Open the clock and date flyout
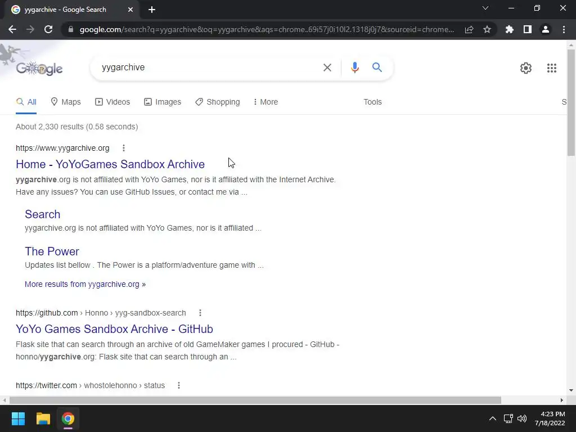Image resolution: width=576 pixels, height=432 pixels. click(550, 418)
